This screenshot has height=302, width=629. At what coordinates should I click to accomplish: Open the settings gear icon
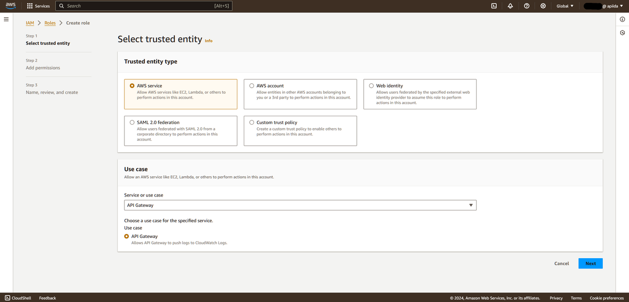click(x=543, y=6)
